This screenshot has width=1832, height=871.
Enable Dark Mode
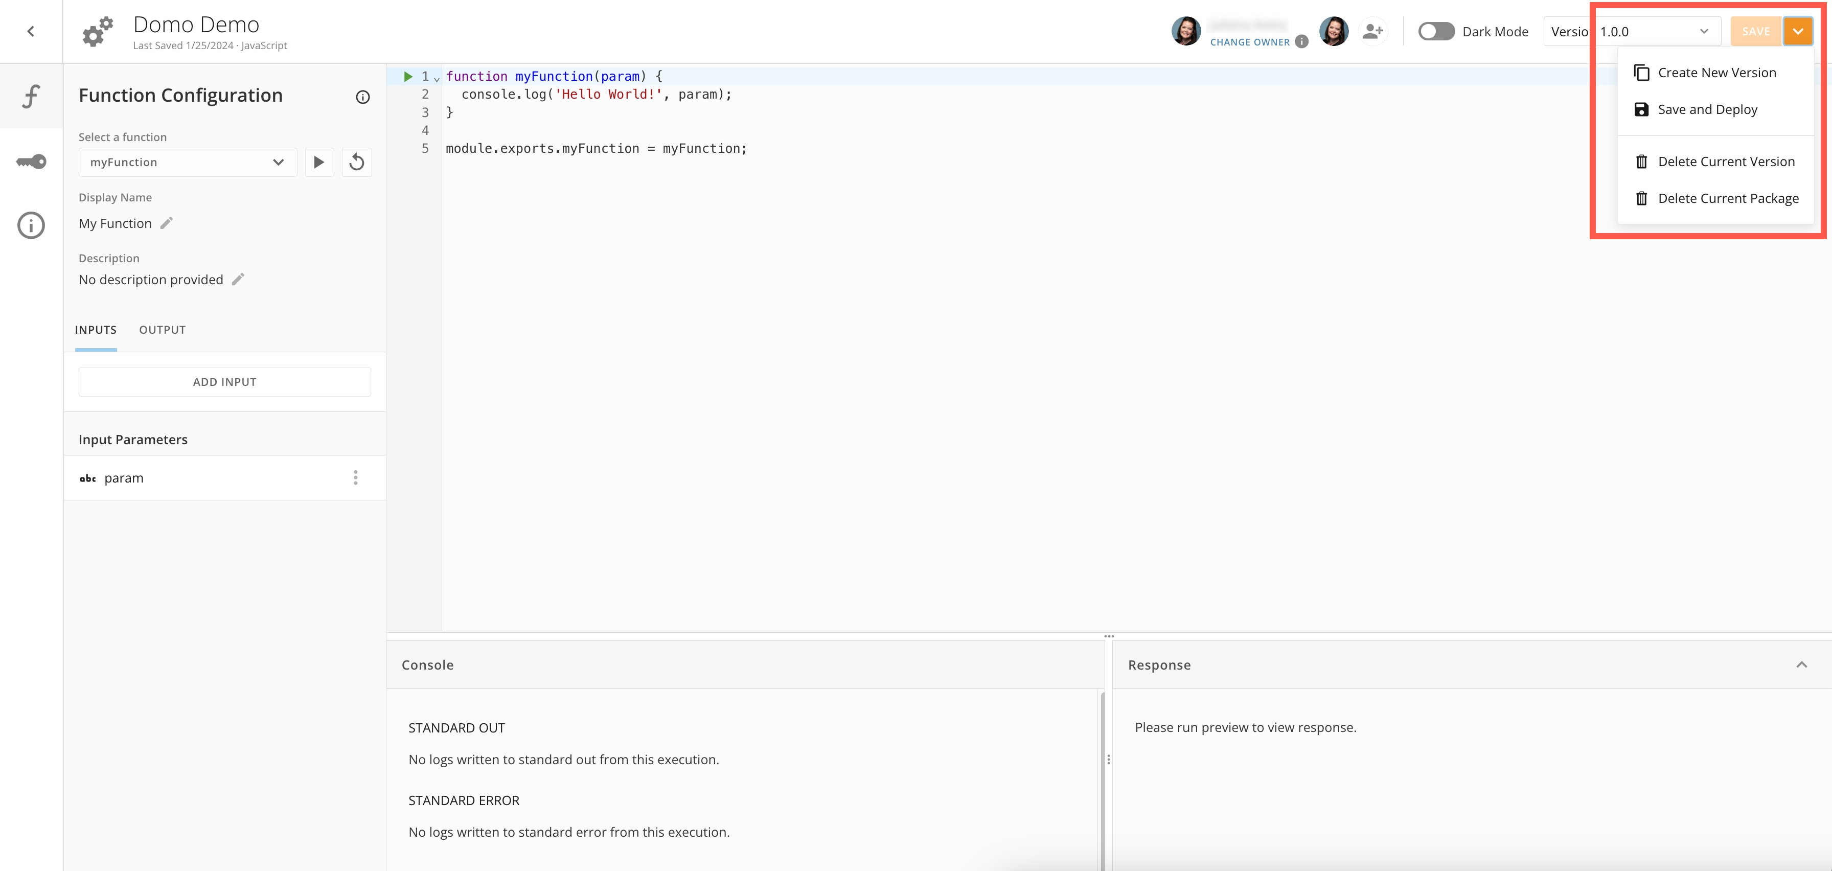[x=1436, y=31]
